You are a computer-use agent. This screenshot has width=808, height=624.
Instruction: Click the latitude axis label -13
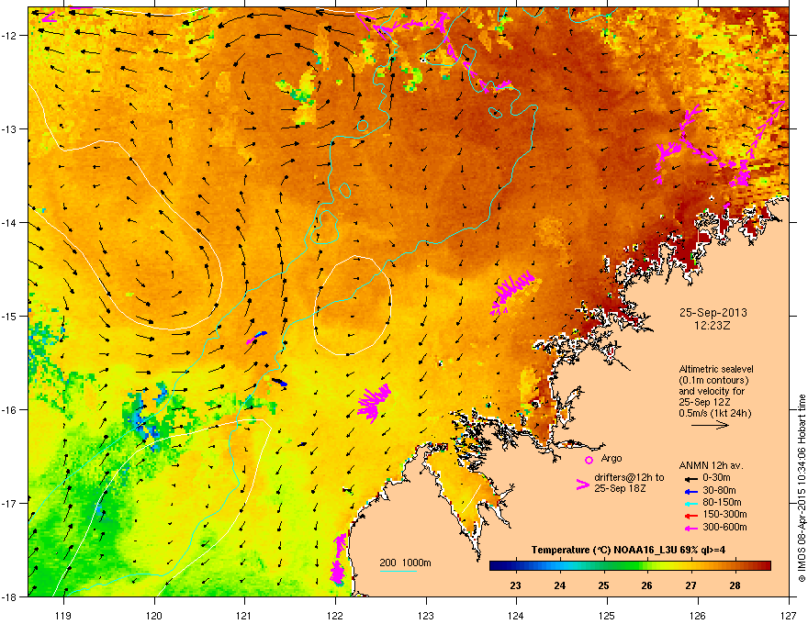tap(10, 128)
